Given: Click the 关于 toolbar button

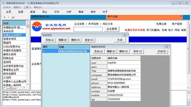Looking at the screenshot, I should click(x=105, y=12).
